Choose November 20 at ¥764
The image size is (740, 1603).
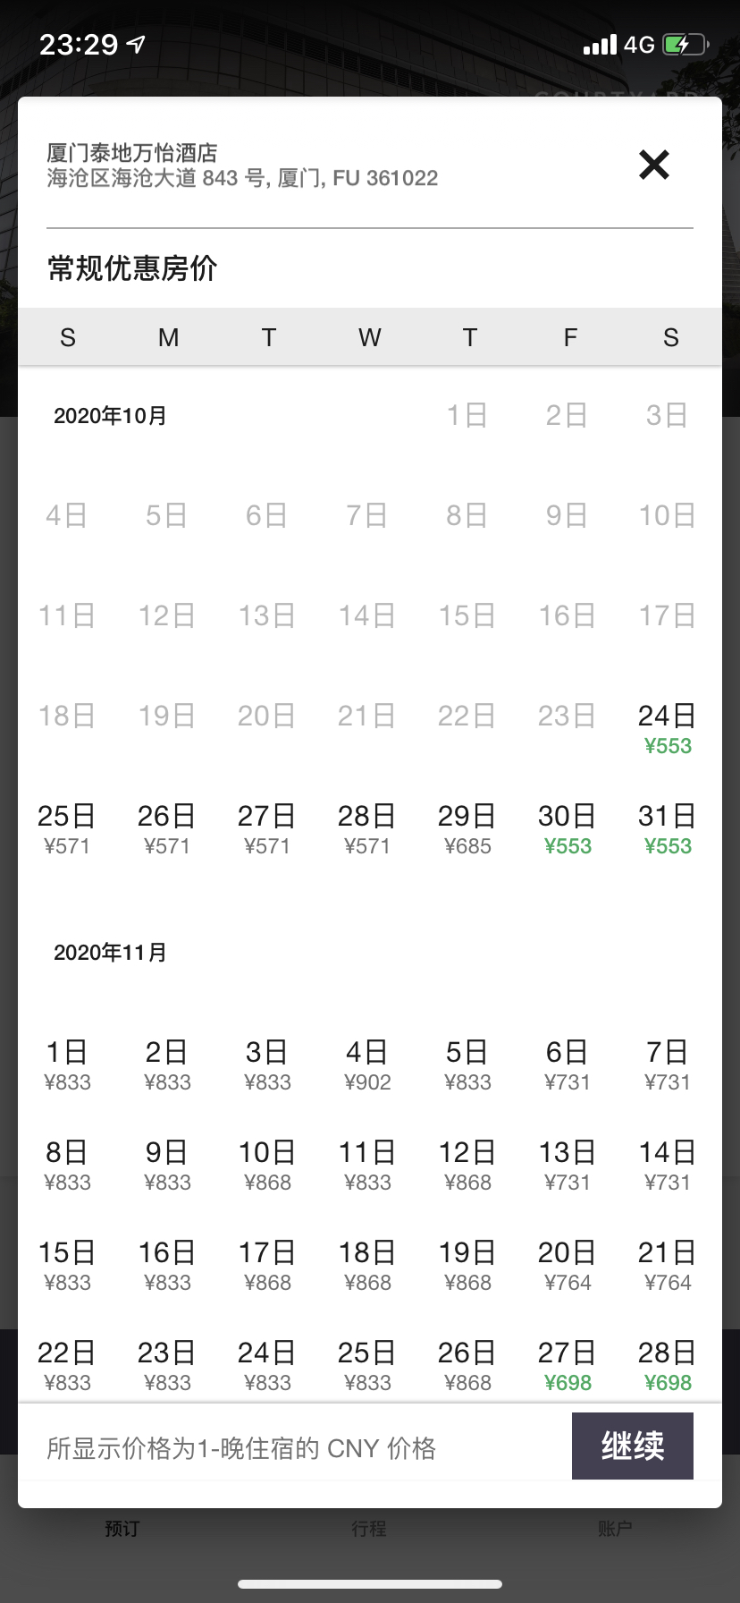coord(568,1266)
